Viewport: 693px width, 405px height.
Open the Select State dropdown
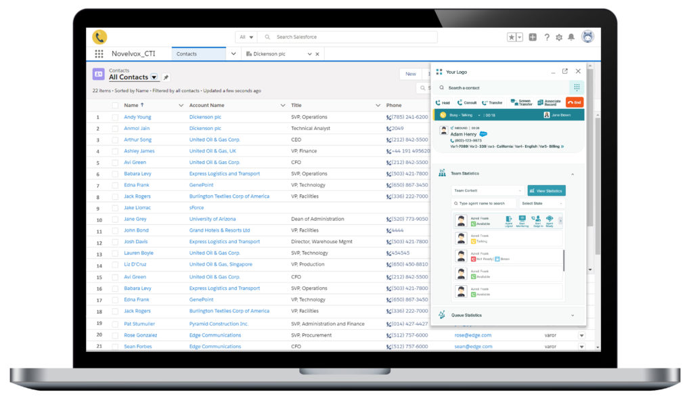pos(542,203)
